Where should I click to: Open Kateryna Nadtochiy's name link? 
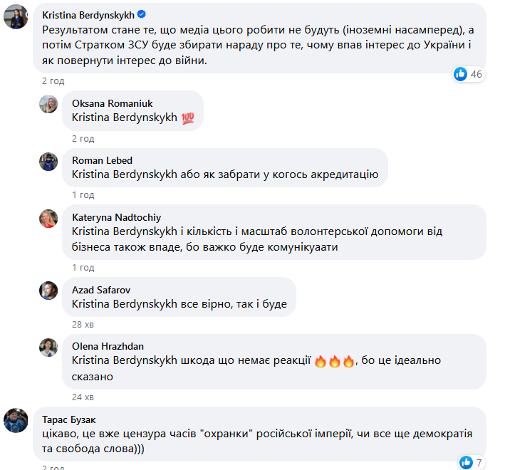[118, 217]
